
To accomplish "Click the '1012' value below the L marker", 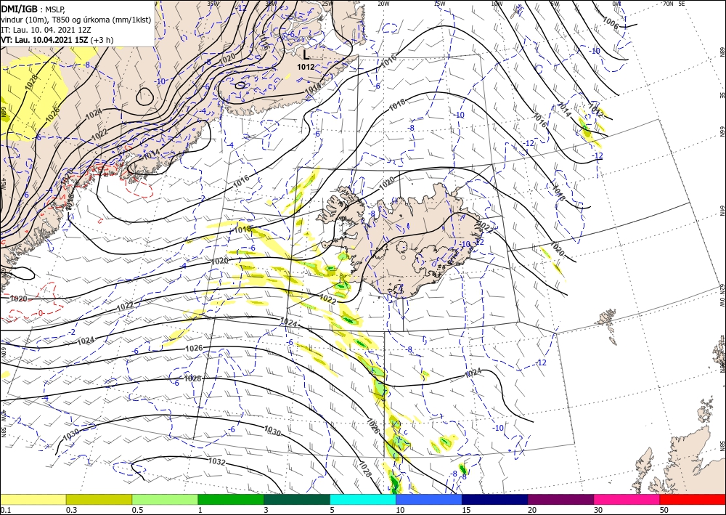I will click(x=306, y=67).
